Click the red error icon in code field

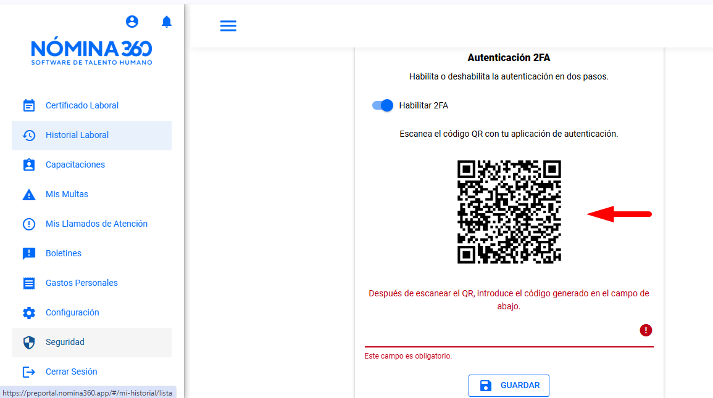click(x=646, y=330)
